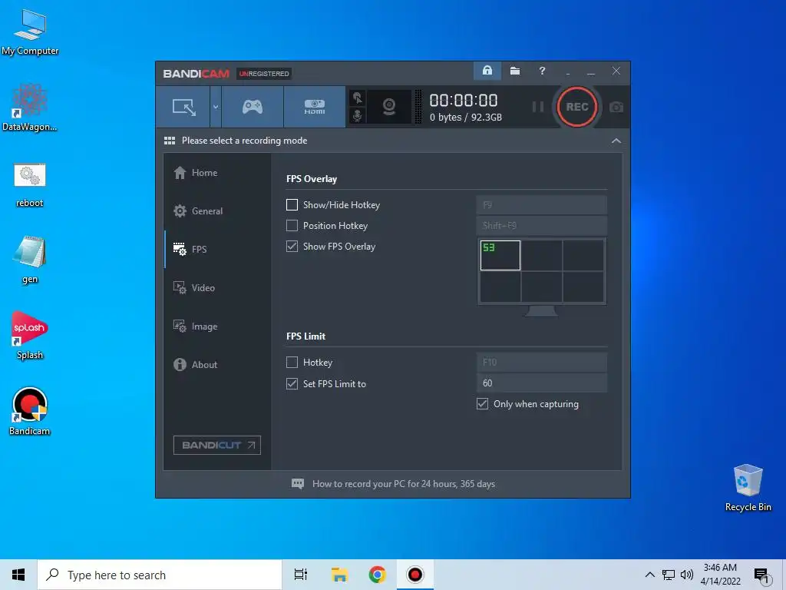Viewport: 786px width, 590px height.
Task: Click the taskbar search box
Action: click(x=160, y=575)
